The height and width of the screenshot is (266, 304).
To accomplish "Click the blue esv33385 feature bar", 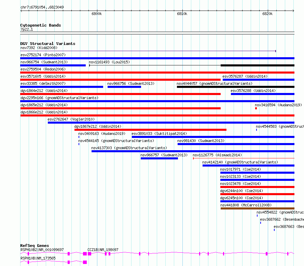I will coord(61,87).
